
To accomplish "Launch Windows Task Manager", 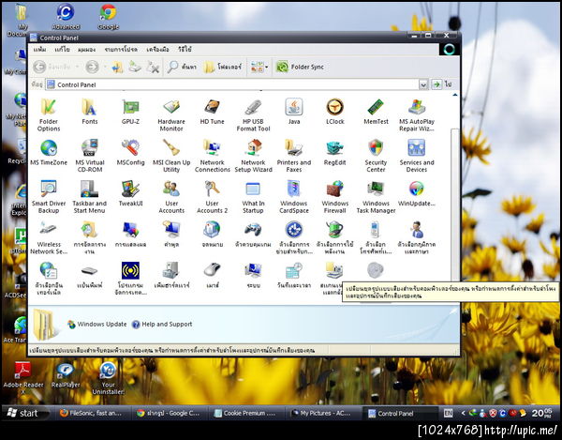I will (376, 197).
